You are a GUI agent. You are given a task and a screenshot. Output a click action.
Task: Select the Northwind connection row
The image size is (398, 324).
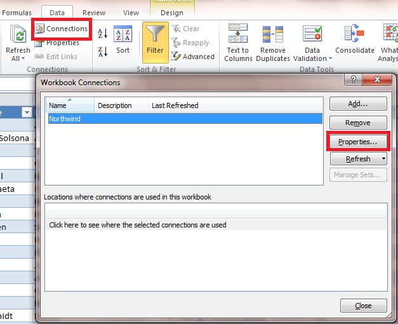[184, 119]
